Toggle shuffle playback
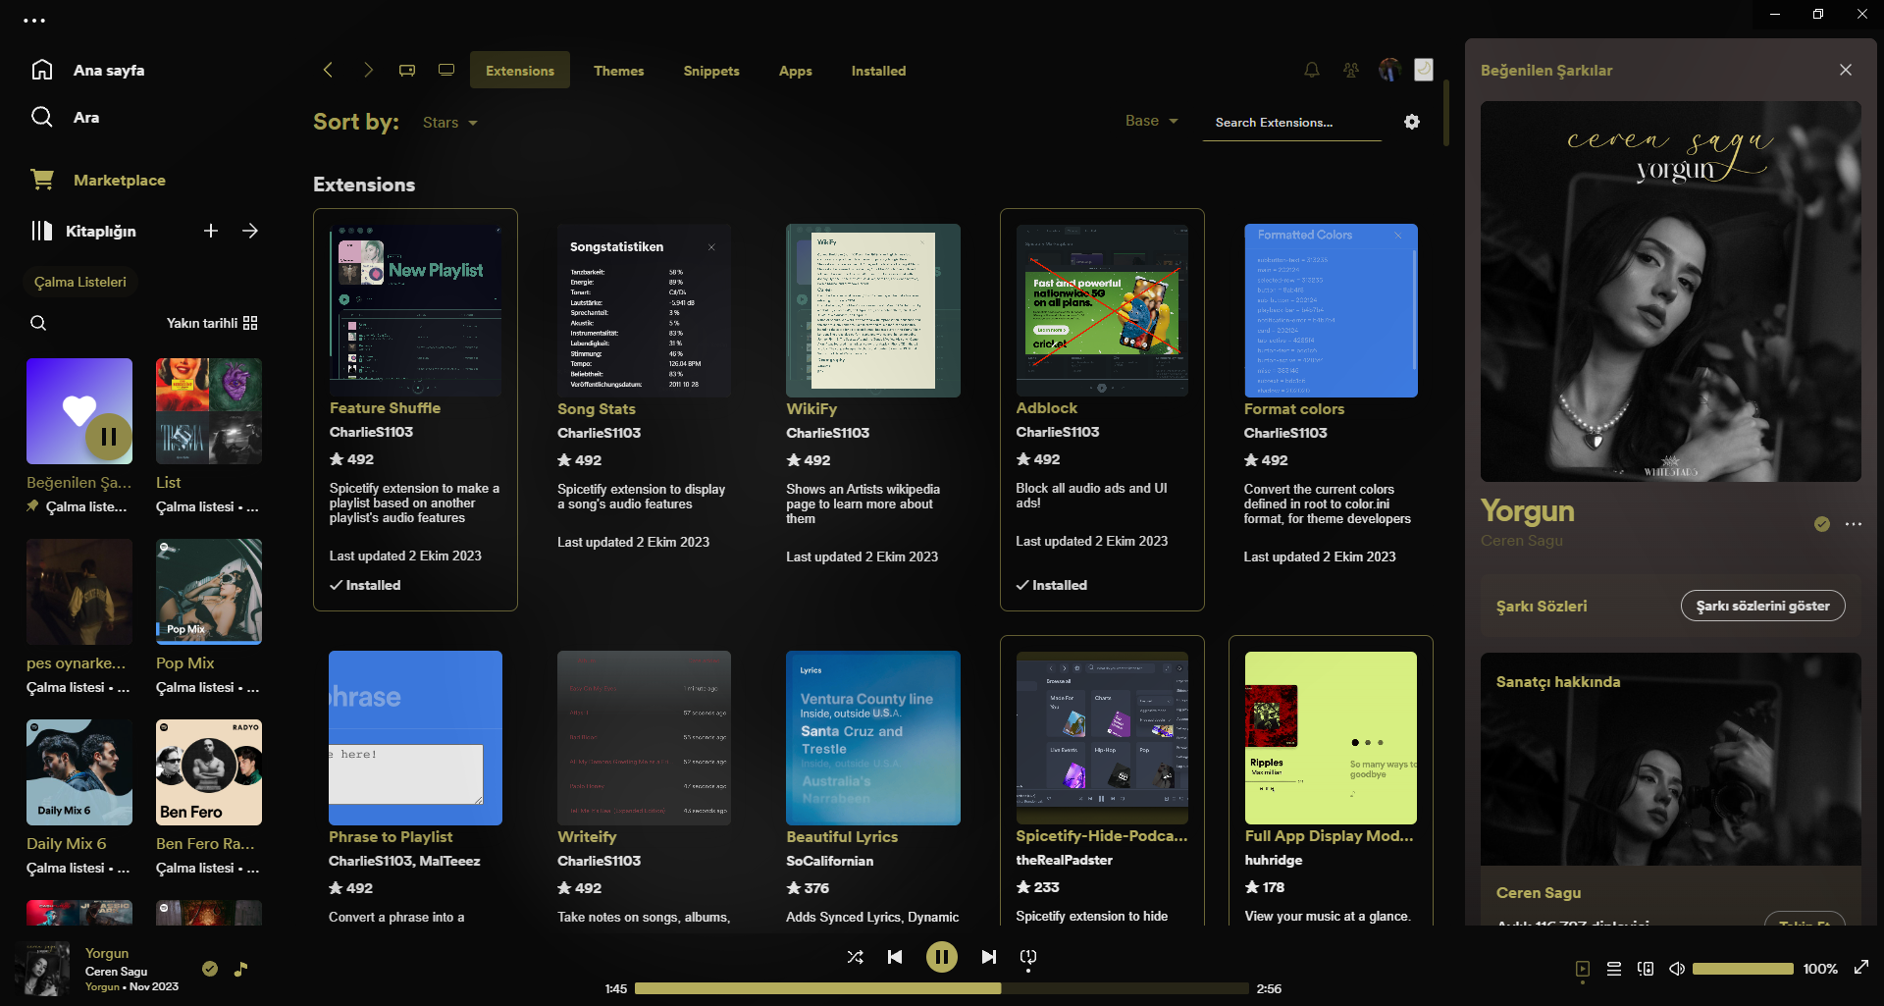The width and height of the screenshot is (1884, 1006). 856,957
